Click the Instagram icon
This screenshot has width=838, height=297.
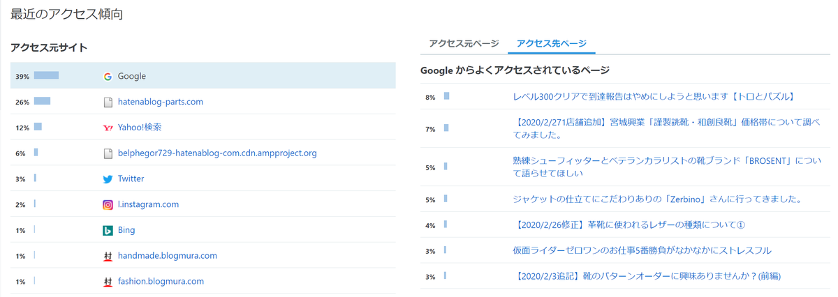click(x=108, y=205)
